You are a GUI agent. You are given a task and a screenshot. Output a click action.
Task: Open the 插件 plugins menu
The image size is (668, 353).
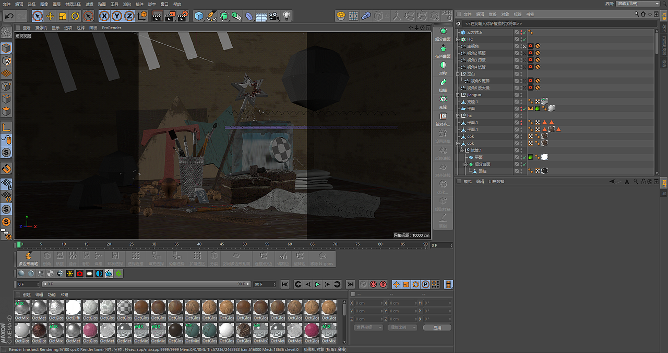[x=139, y=4]
